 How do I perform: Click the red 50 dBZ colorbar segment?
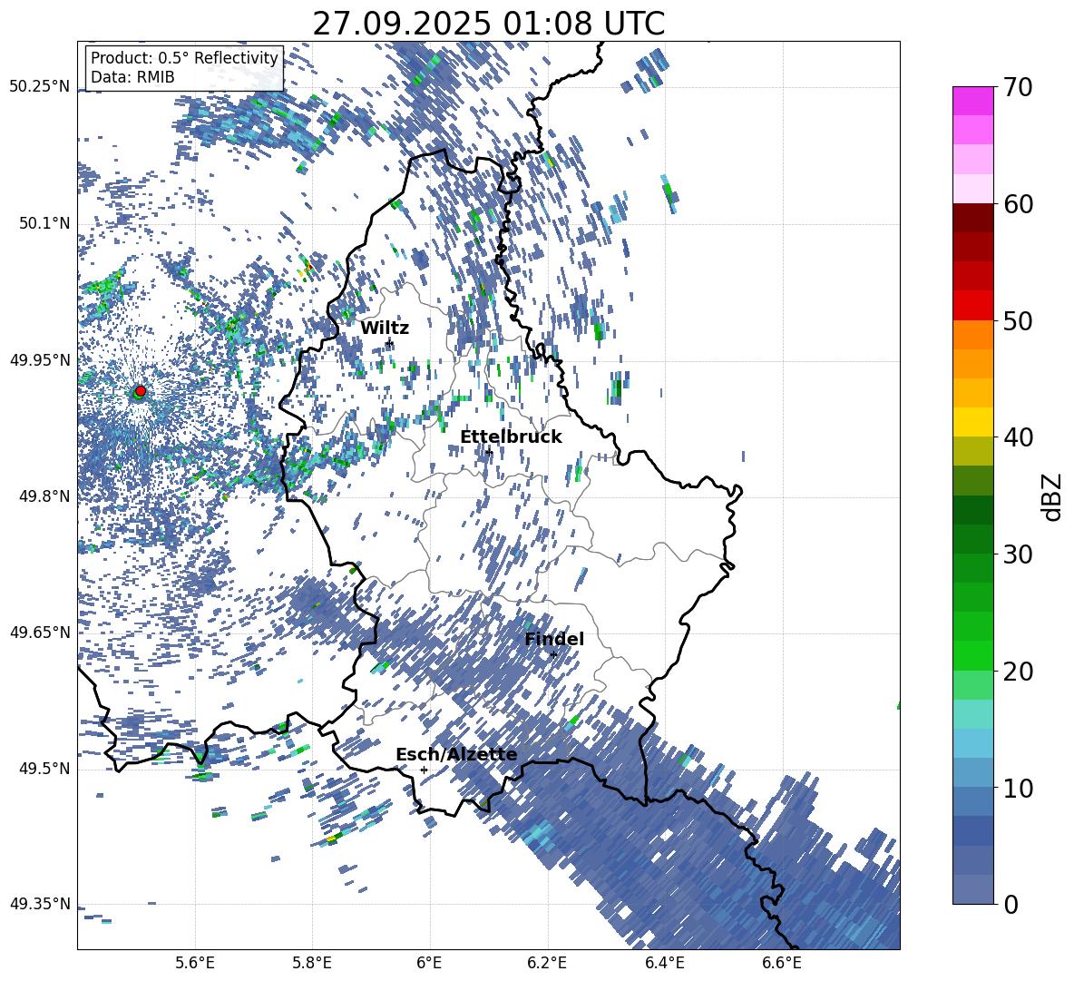[x=972, y=306]
